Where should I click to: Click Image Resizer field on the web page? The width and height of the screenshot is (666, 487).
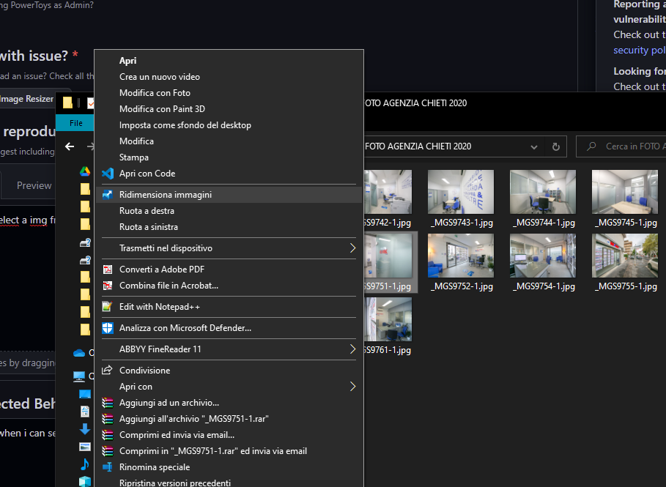pos(27,99)
